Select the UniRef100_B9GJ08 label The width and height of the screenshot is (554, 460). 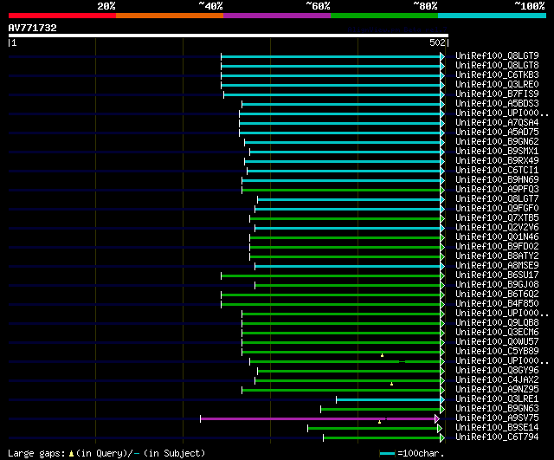coord(497,285)
